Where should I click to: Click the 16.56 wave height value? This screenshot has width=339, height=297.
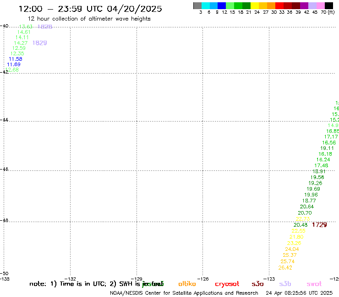click(x=329, y=143)
